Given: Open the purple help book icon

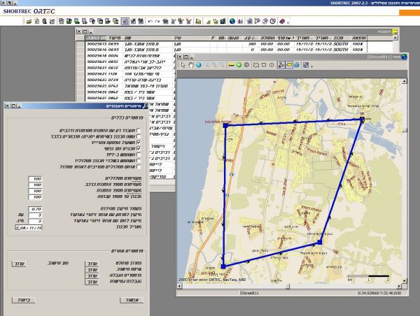Looking at the screenshot, I should click(x=282, y=21).
